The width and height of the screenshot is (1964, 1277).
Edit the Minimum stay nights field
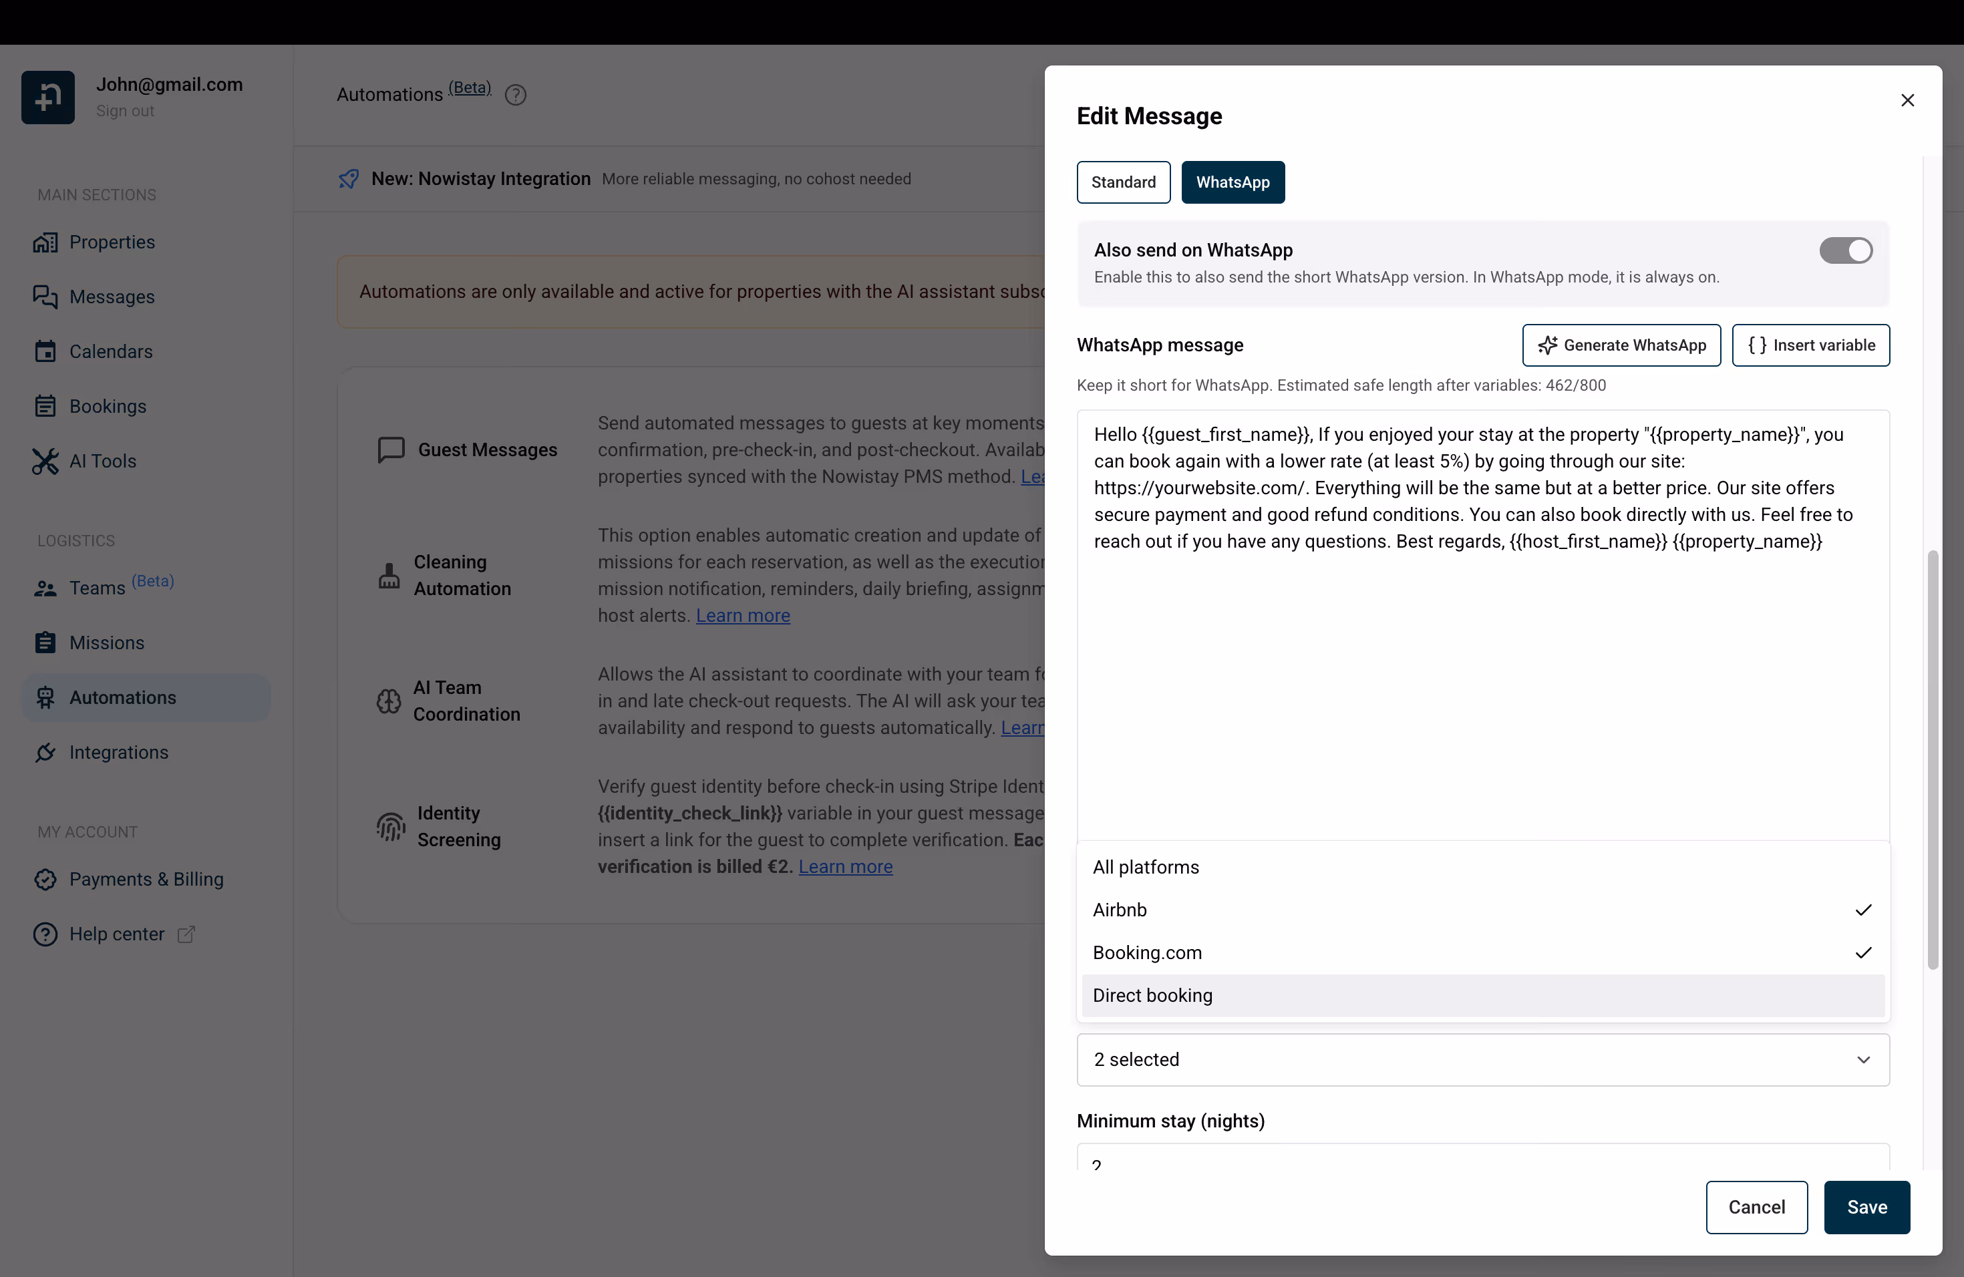tap(1482, 1165)
